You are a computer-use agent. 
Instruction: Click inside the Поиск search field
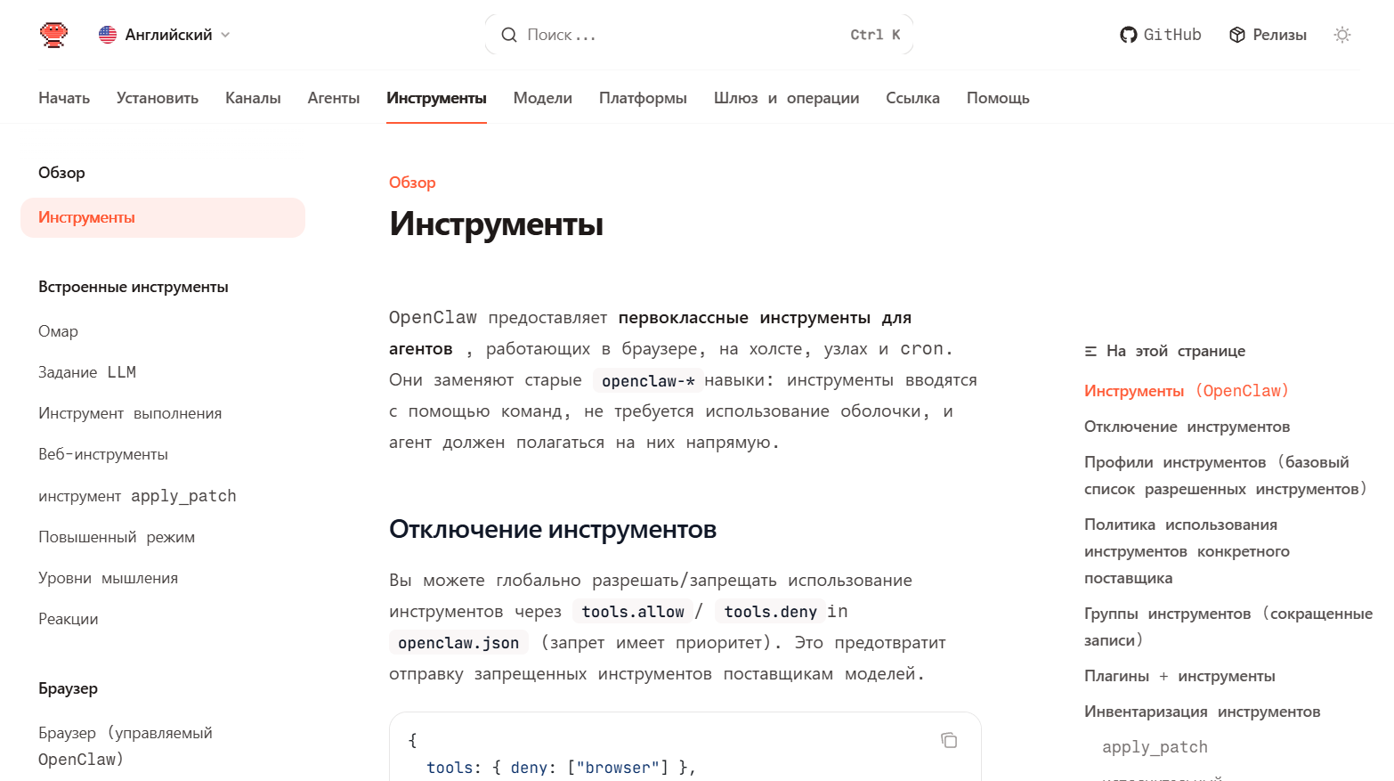click(623, 34)
